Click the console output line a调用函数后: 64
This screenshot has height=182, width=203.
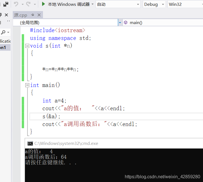(x=46, y=157)
